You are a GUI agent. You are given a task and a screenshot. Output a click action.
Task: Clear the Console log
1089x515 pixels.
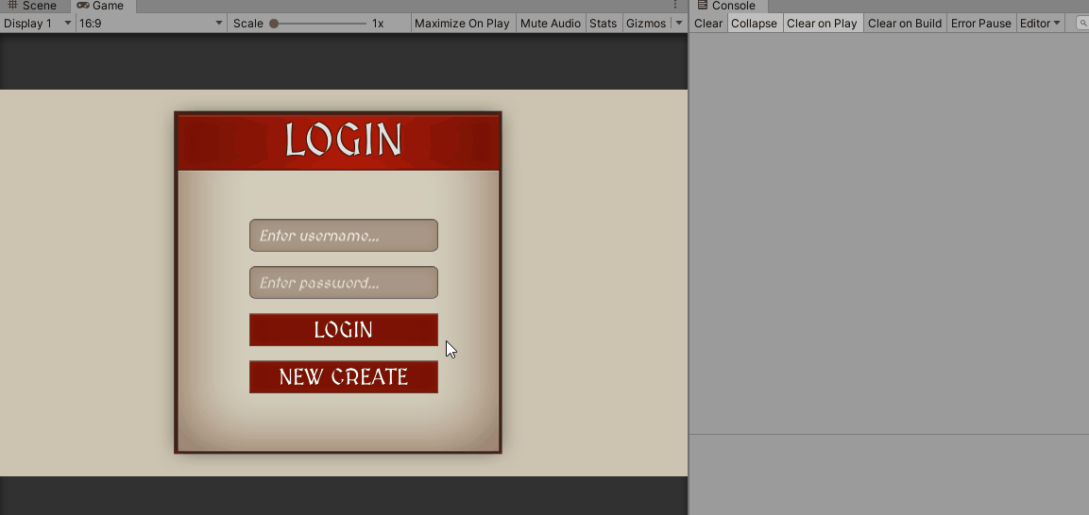(x=708, y=23)
